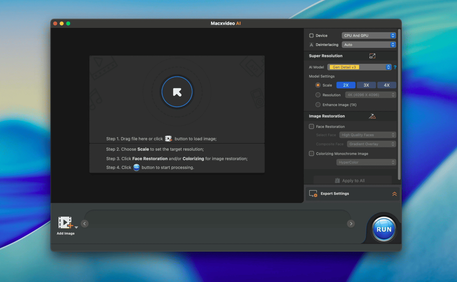This screenshot has width=457, height=282.
Task: Click the AI Model help question mark
Action: (395, 67)
